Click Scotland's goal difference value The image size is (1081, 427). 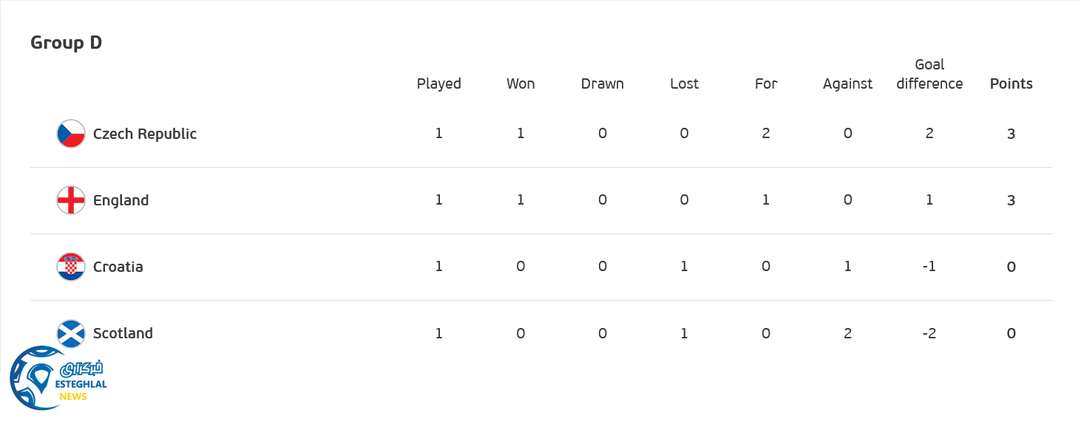[929, 333]
